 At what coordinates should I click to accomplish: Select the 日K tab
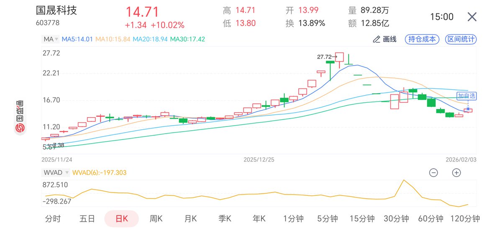121,218
